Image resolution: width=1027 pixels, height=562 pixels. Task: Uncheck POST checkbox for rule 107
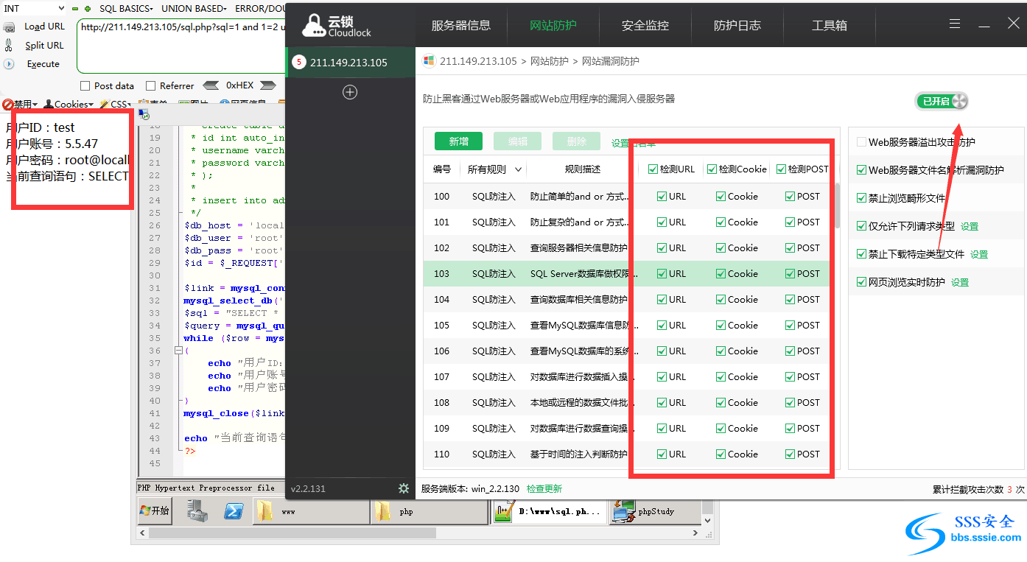click(x=790, y=376)
